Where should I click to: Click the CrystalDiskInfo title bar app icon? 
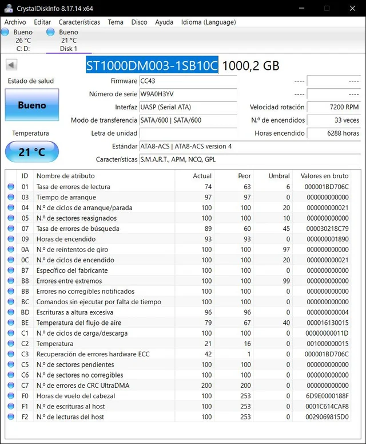pyautogui.click(x=9, y=8)
